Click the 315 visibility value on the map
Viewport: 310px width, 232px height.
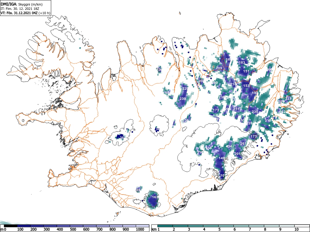[x=268, y=120]
